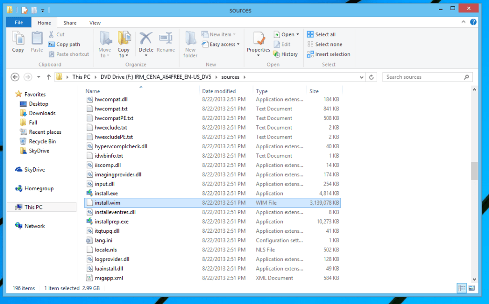Click the quick access New folder icon in title bar

[x=34, y=11]
